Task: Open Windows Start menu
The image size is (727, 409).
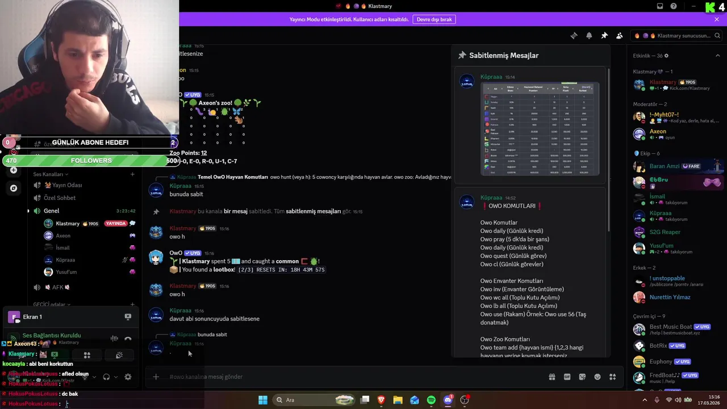Action: [x=263, y=400]
